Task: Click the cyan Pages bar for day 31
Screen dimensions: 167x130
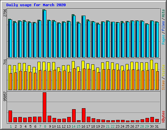Action: (x=158, y=40)
